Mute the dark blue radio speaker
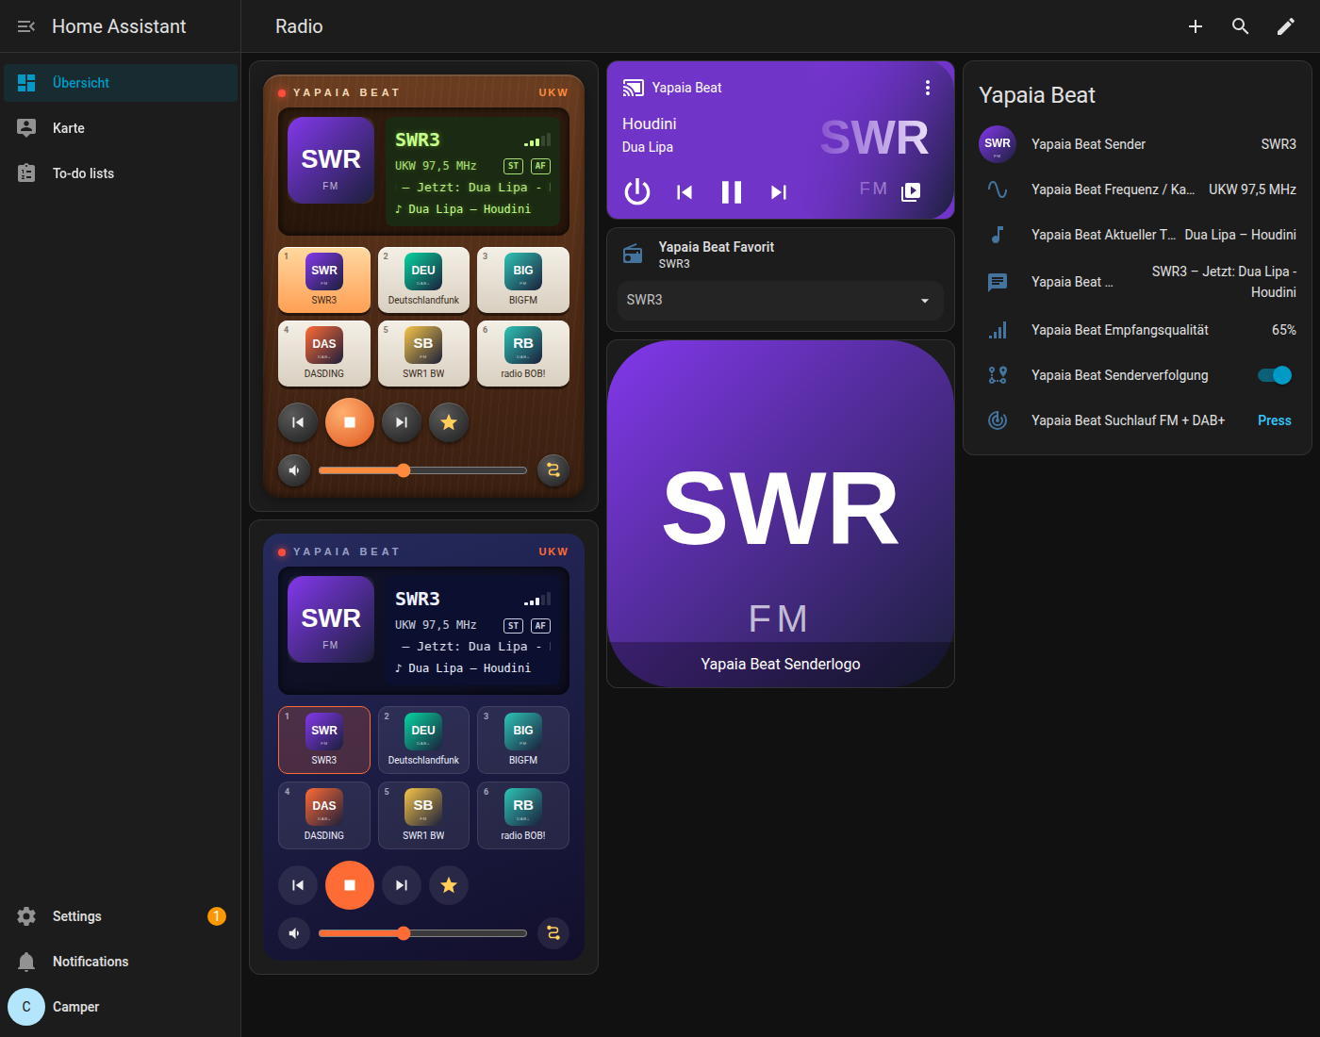This screenshot has height=1037, width=1320. click(294, 933)
